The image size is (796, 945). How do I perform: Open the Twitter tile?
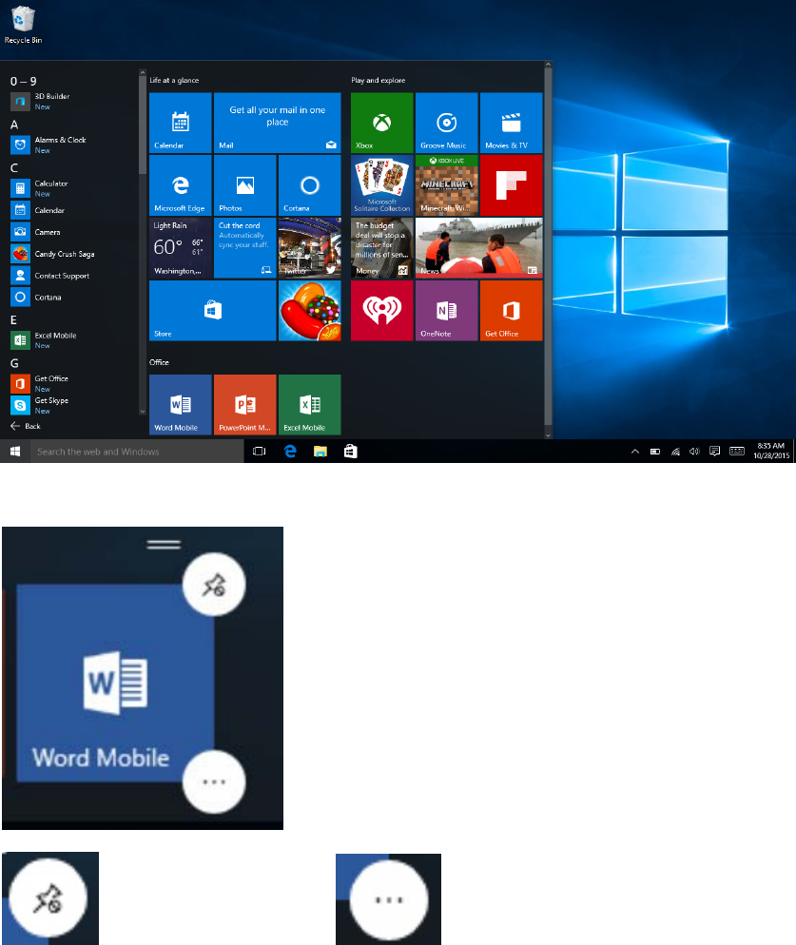tap(309, 248)
